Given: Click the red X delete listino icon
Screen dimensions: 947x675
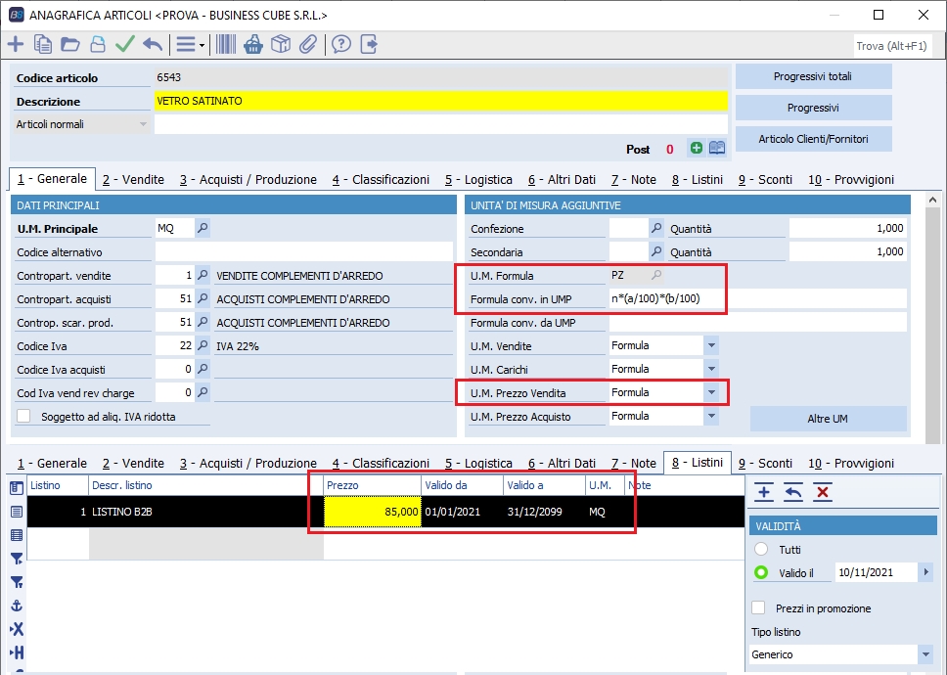Looking at the screenshot, I should coord(823,492).
